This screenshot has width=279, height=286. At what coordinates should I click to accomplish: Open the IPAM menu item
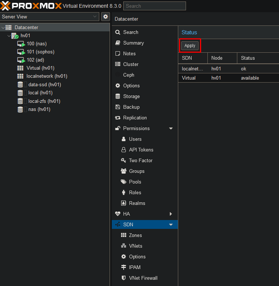[x=134, y=268]
